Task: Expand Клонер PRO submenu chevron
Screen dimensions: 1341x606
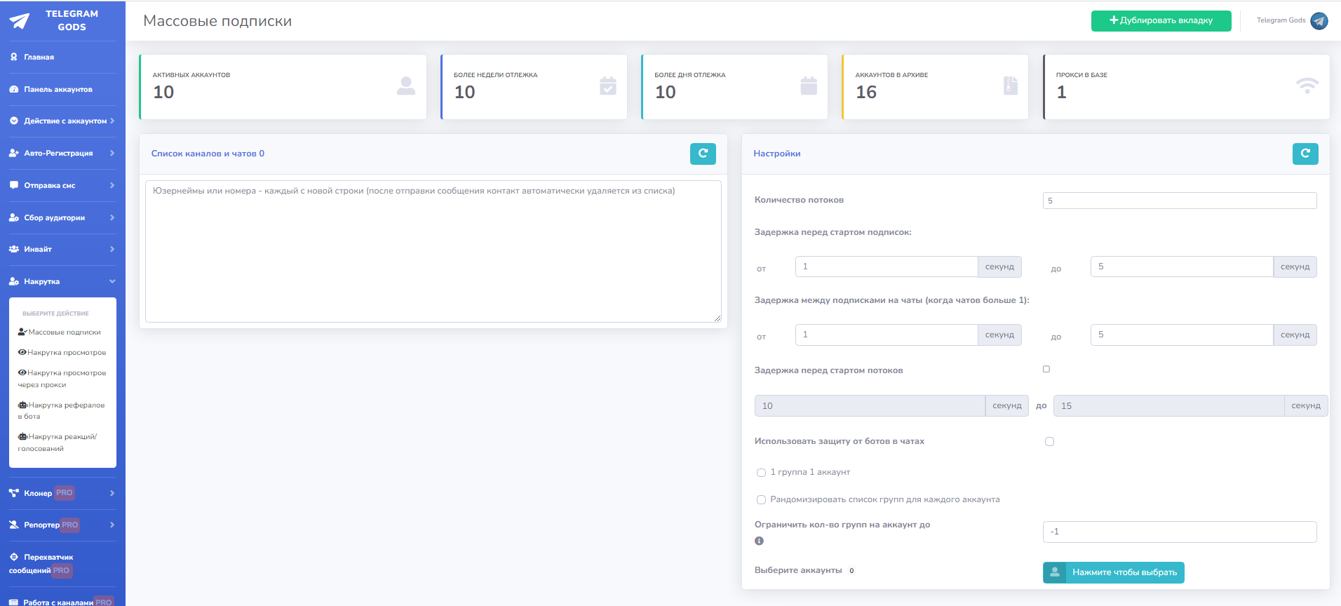Action: tap(112, 493)
